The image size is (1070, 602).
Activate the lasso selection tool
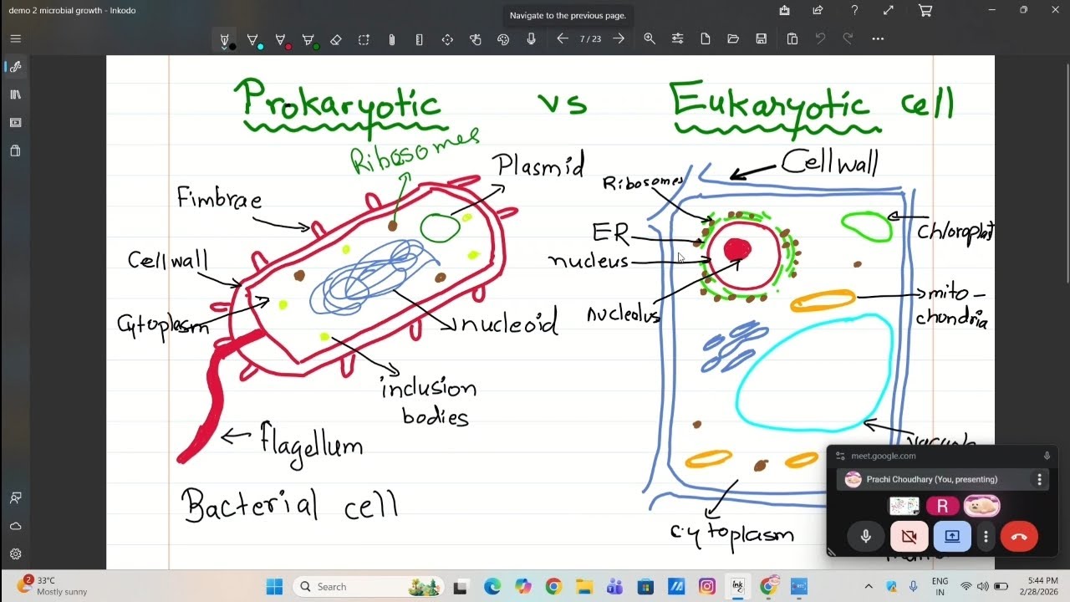(364, 39)
